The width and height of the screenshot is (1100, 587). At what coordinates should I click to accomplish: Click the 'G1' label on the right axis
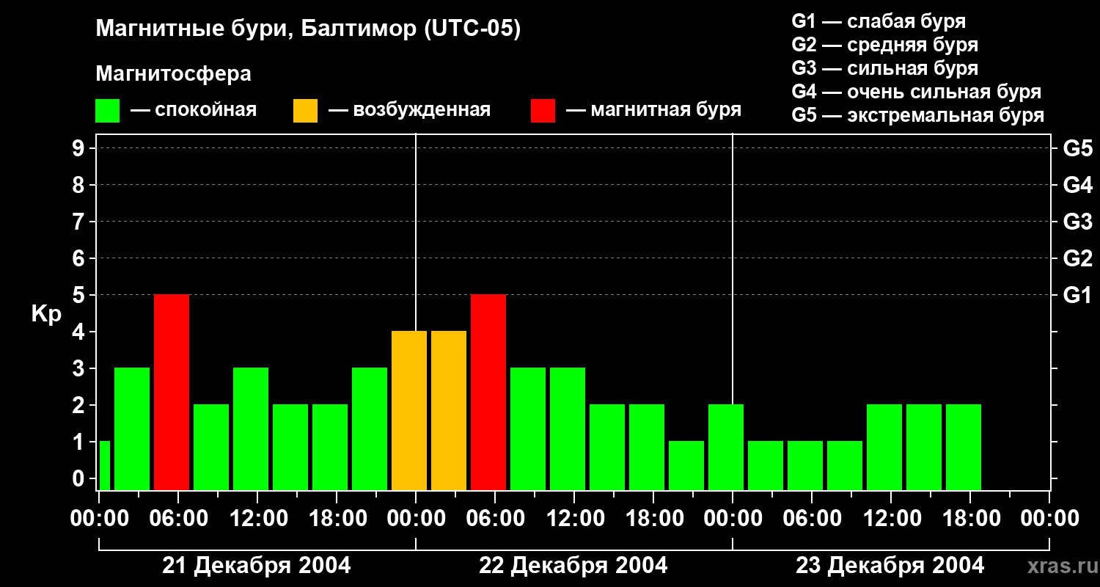tap(1077, 295)
